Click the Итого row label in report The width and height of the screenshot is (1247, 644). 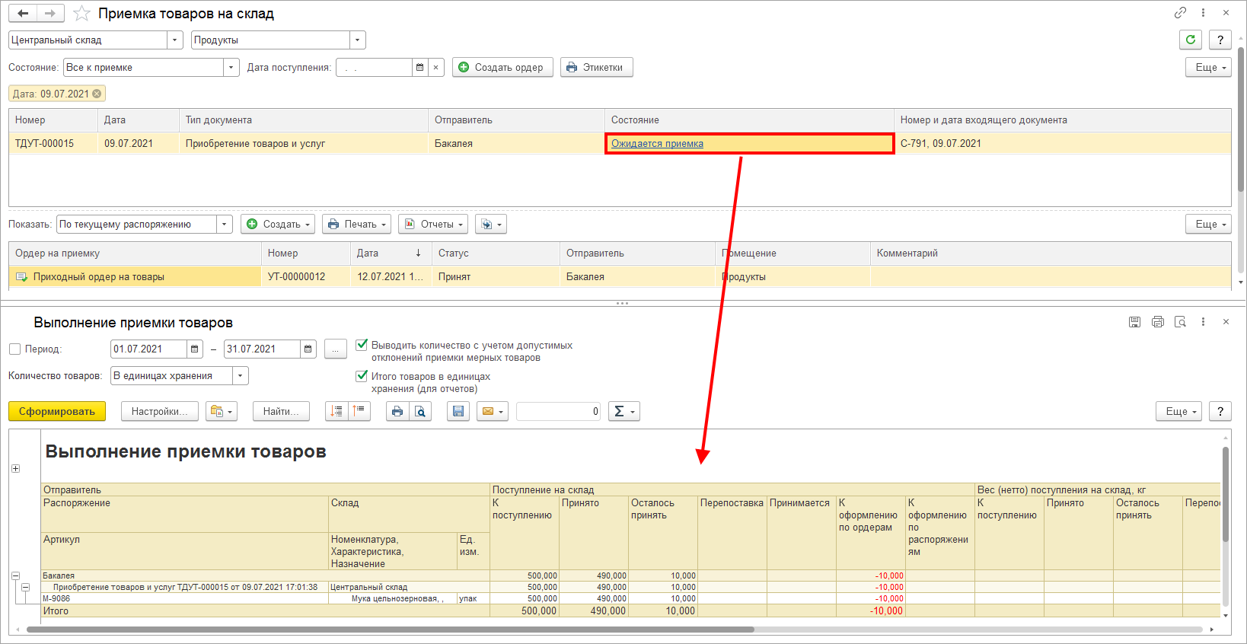pos(56,611)
